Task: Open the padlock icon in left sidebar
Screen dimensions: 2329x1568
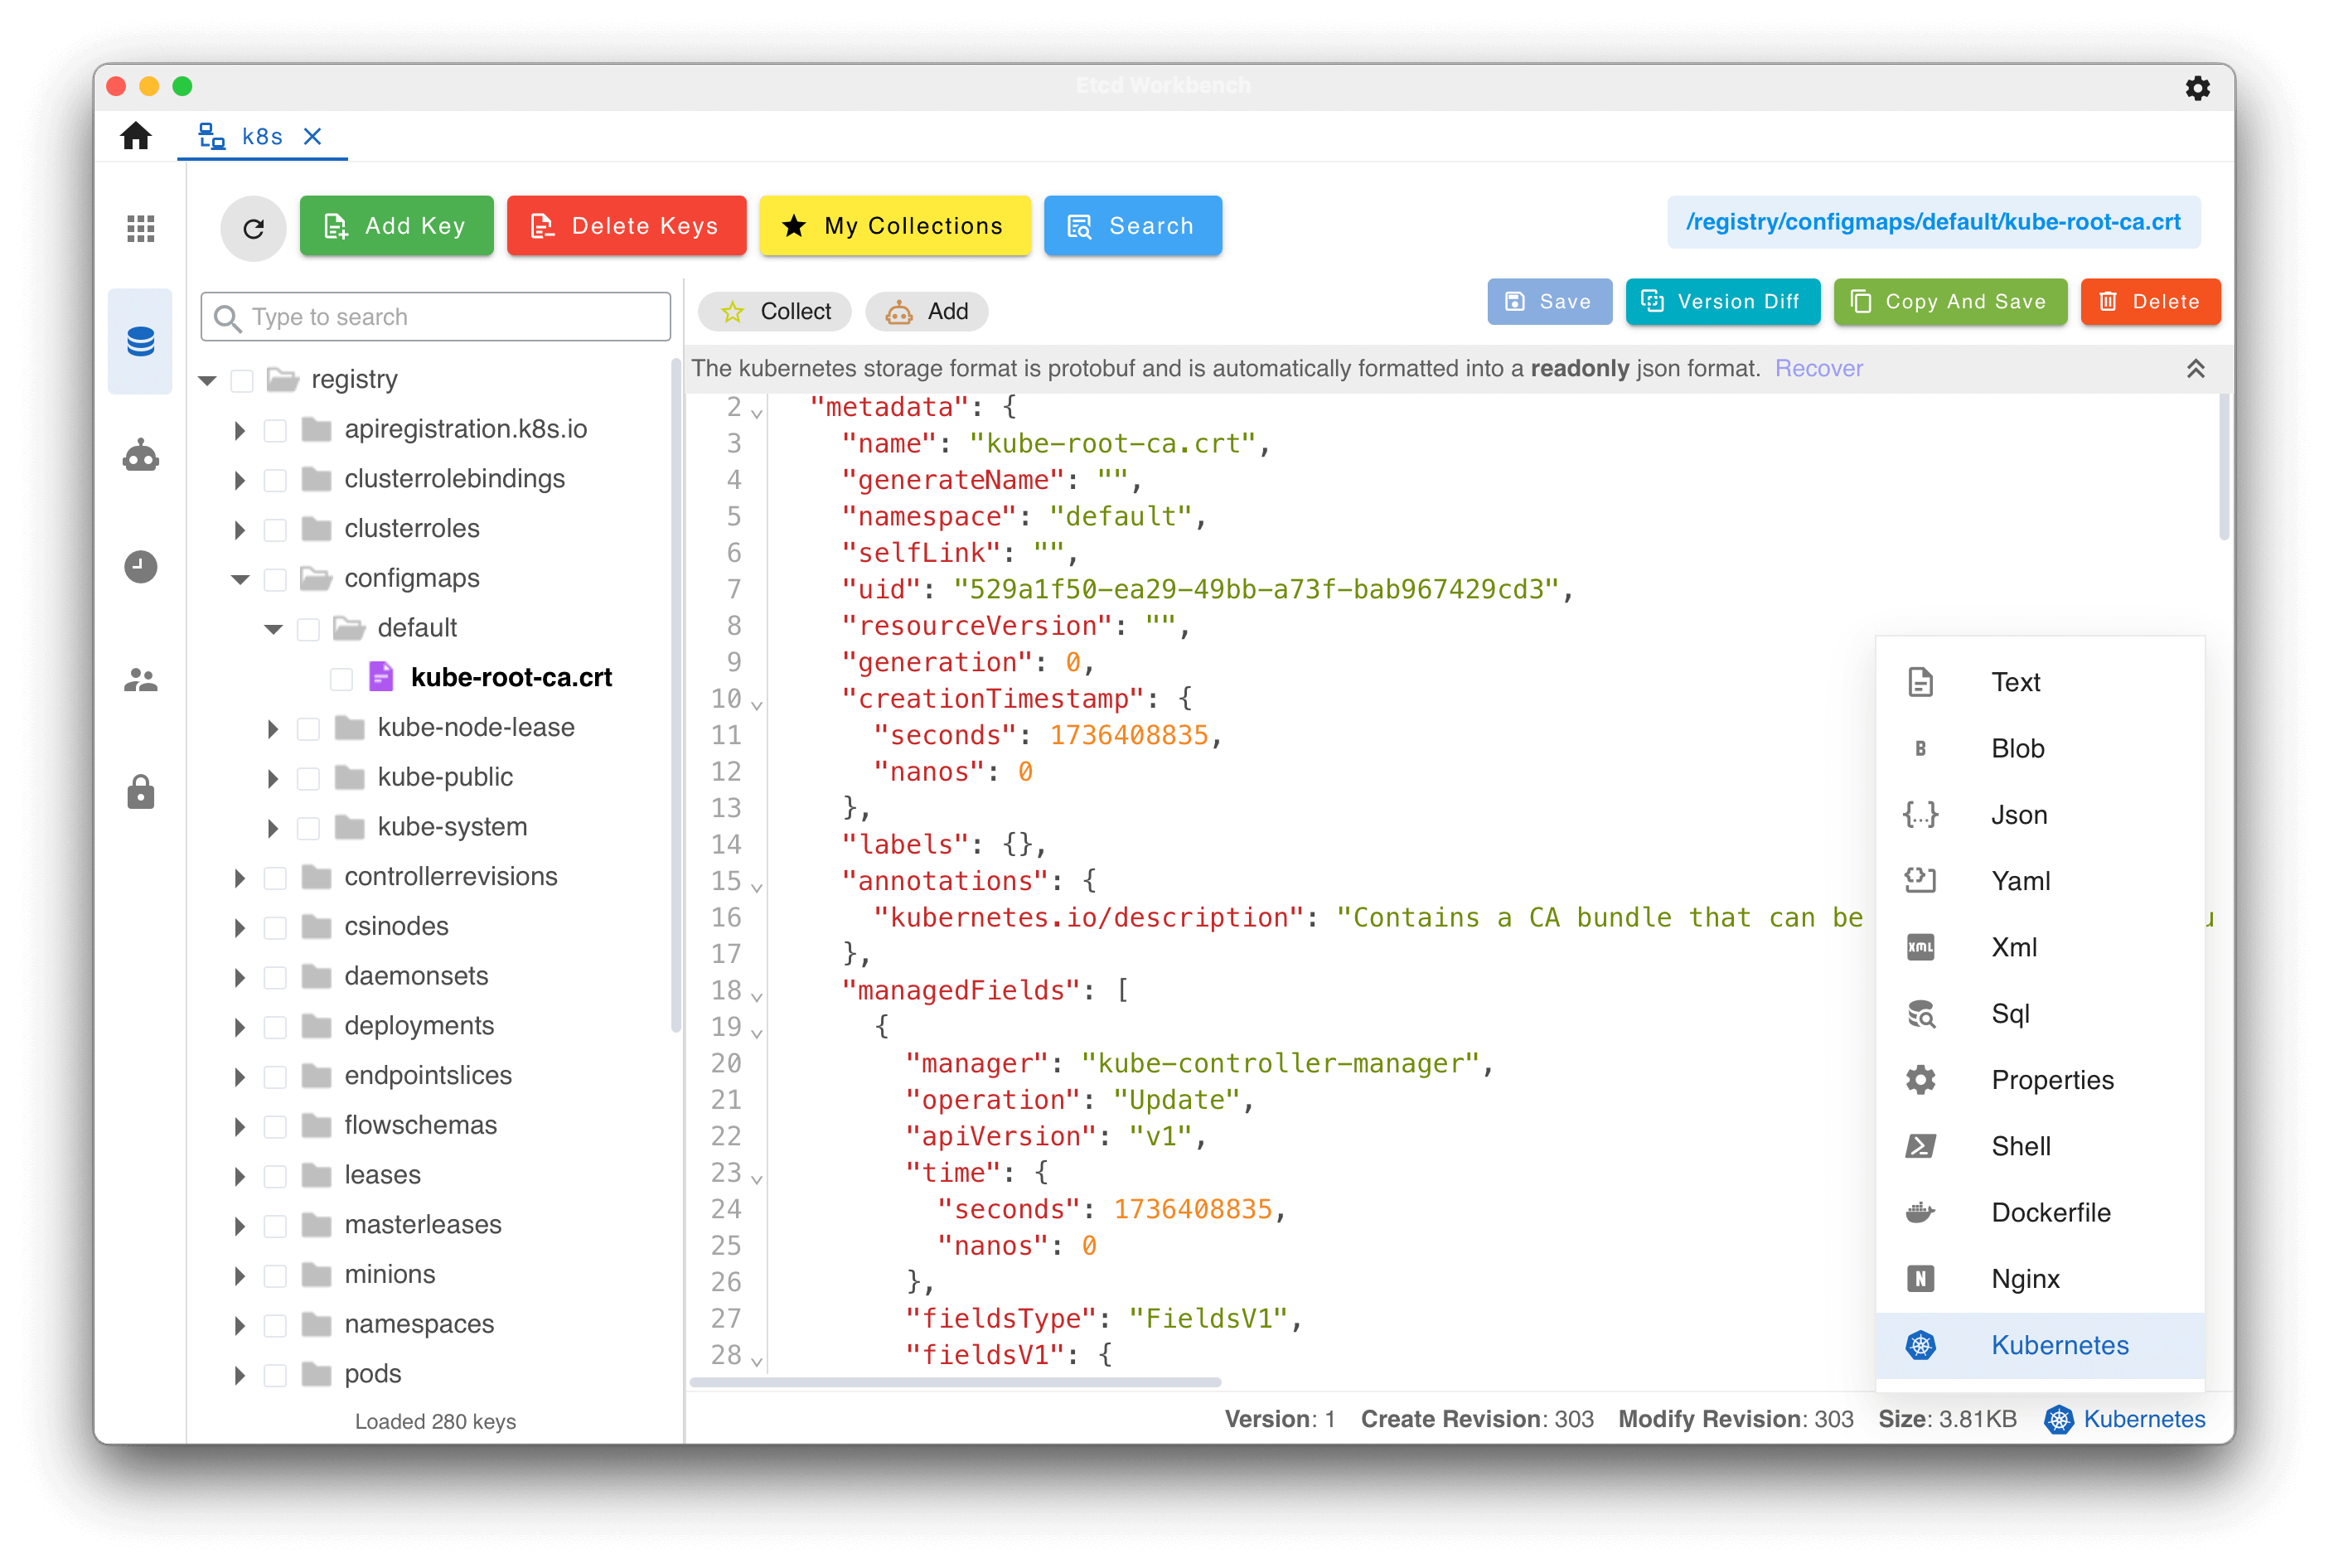Action: 141,791
